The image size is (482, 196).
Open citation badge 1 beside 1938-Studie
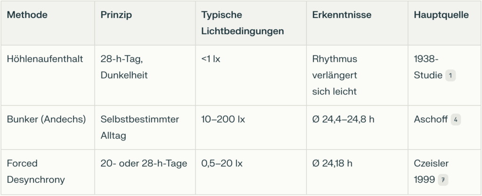click(x=450, y=76)
